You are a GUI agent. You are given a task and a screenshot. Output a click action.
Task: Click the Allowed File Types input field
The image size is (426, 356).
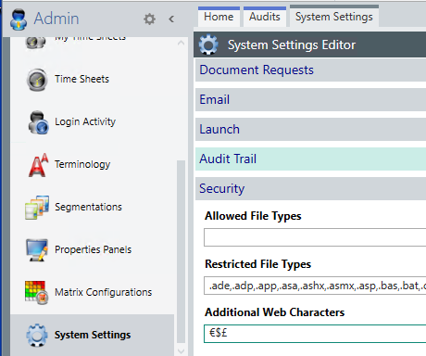point(315,237)
